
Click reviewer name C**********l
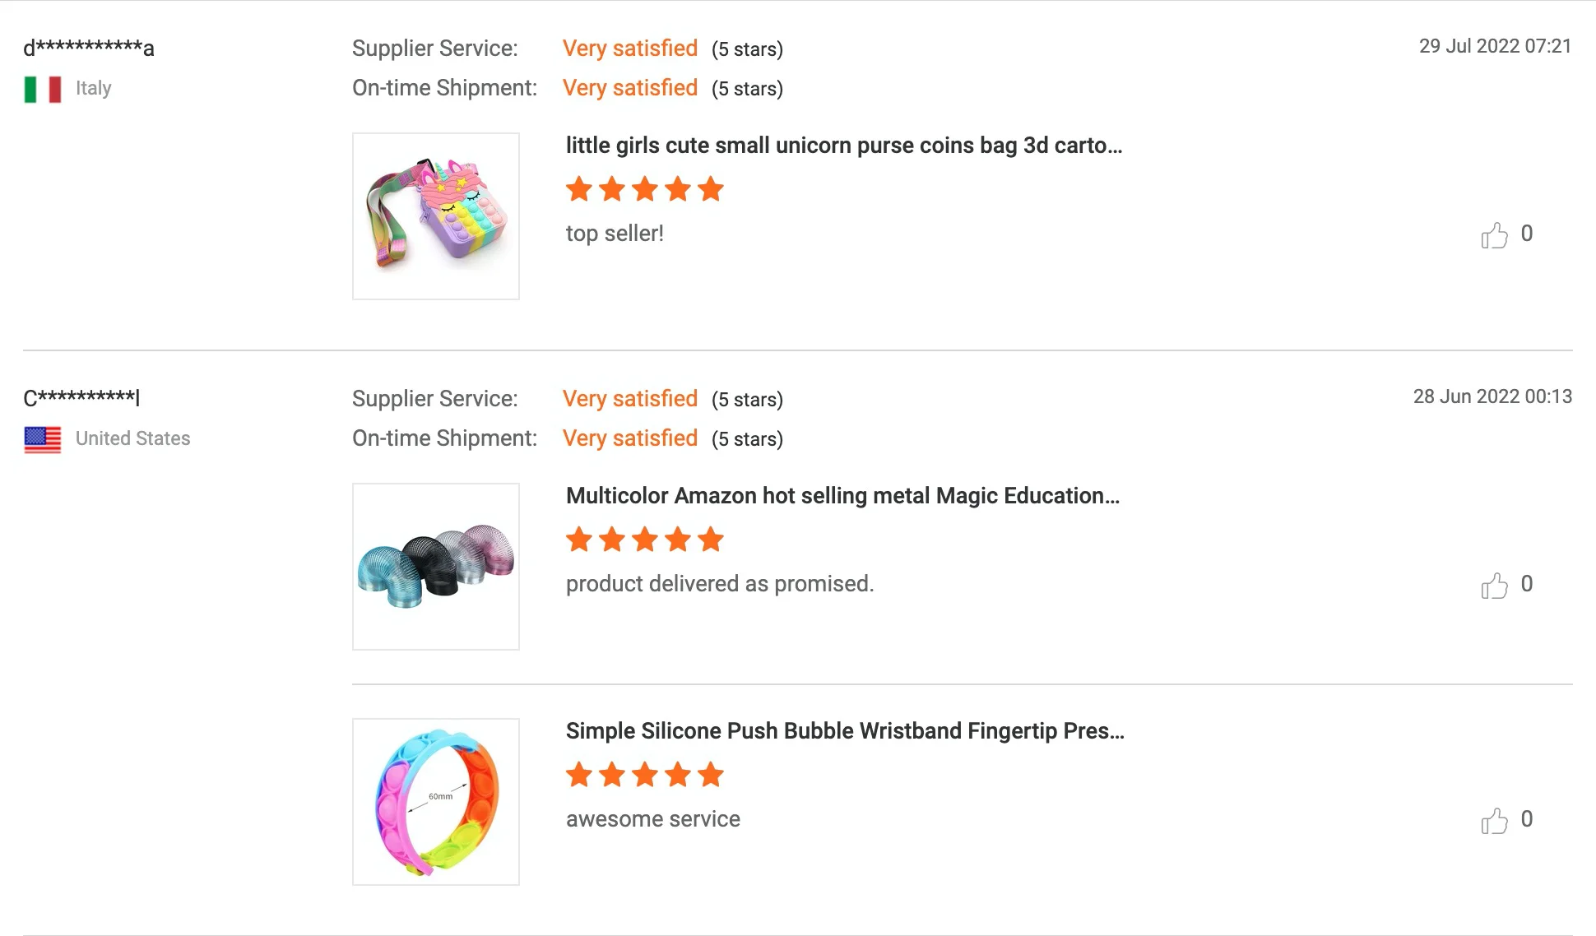[x=81, y=398]
